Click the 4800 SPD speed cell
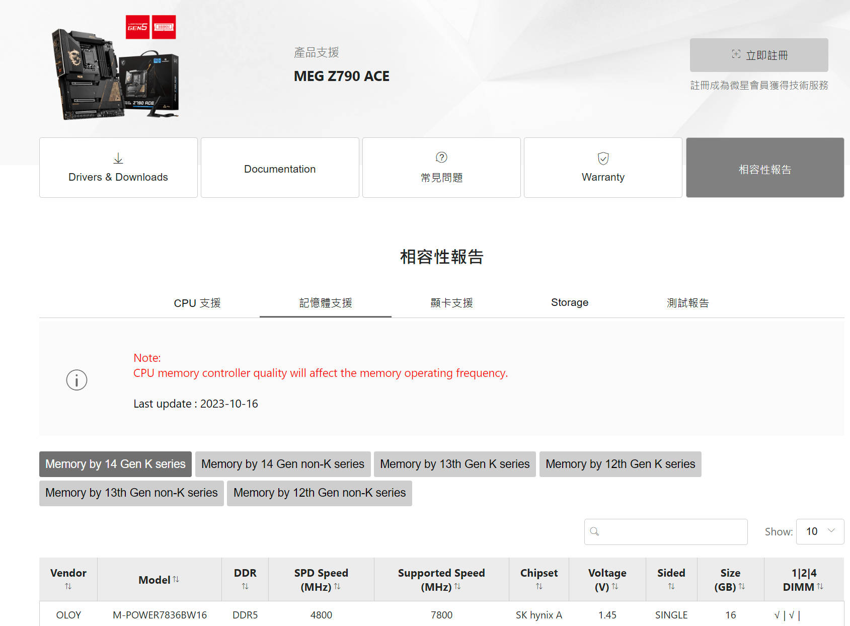The width and height of the screenshot is (850, 626). (321, 615)
